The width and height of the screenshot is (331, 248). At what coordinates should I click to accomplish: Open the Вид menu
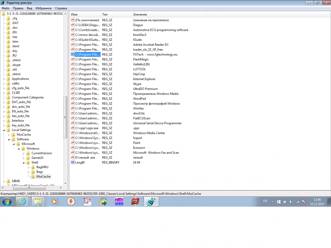coord(30,8)
